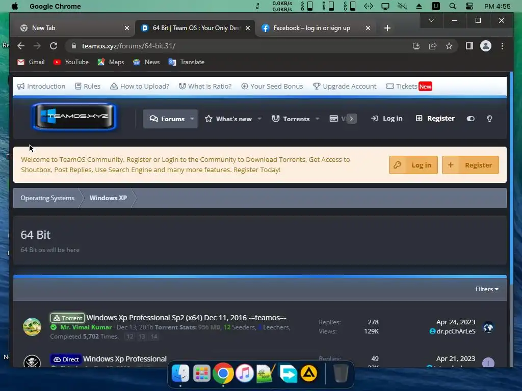Viewport: 522px width, 391px height.
Task: Open Windows Xp Professional Sp2 (x64) thread
Action: click(x=187, y=318)
